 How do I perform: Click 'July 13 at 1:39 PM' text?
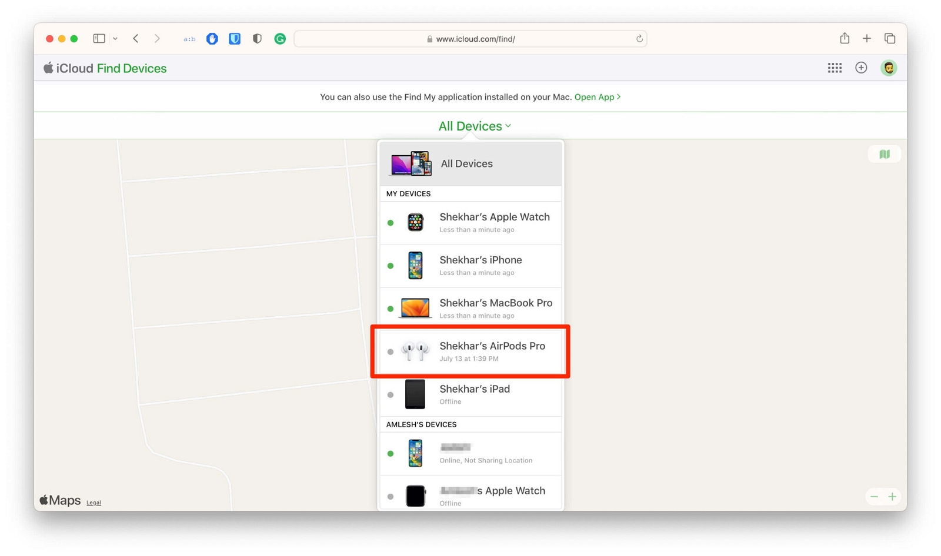[x=469, y=359]
